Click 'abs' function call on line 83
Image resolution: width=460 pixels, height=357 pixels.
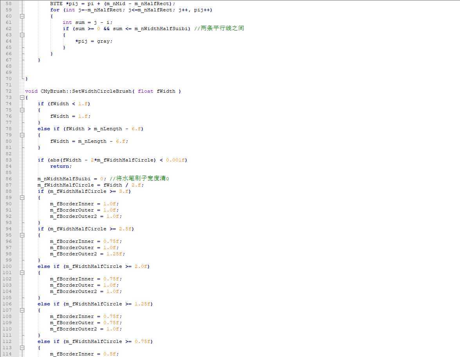click(55, 160)
